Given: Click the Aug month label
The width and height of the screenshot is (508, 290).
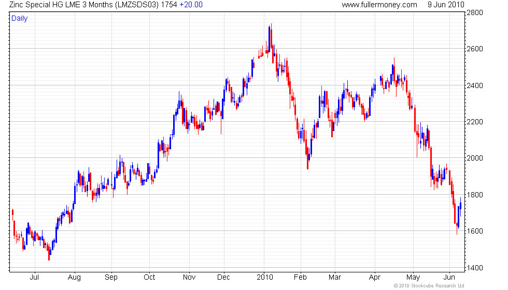Looking at the screenshot, I should [x=74, y=278].
